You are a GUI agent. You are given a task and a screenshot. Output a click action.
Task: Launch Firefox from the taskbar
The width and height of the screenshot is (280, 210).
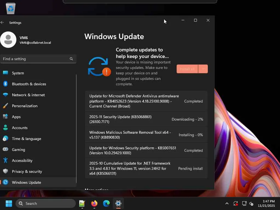pyautogui.click(x=94, y=203)
